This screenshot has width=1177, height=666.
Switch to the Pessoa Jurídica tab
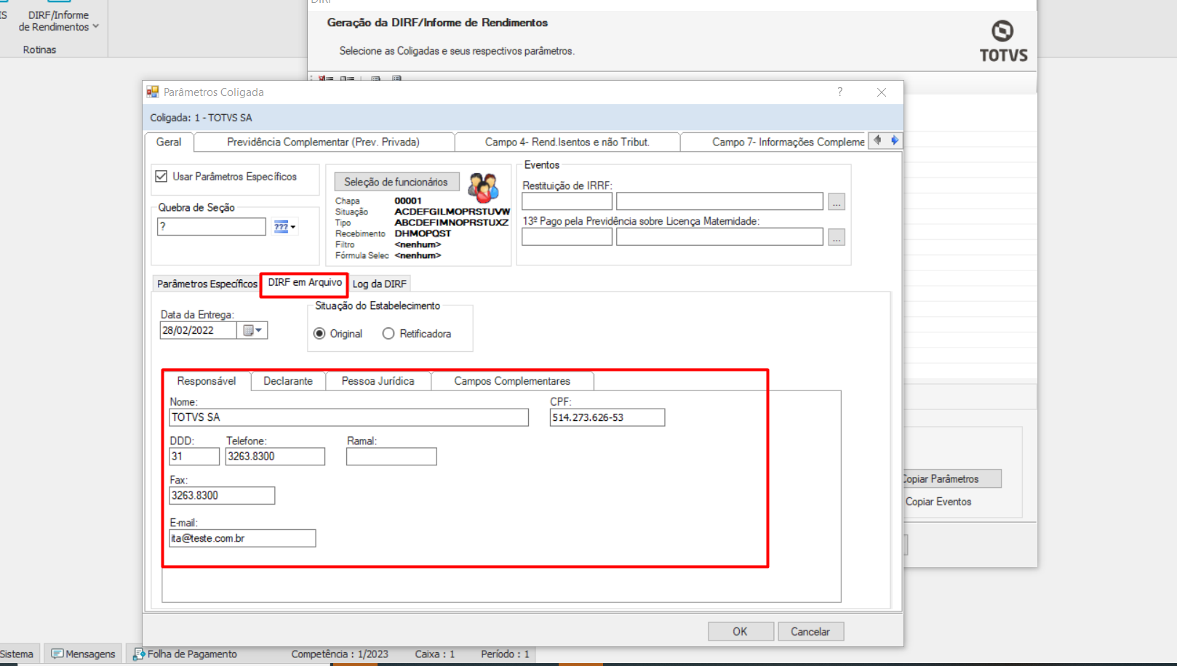pos(378,381)
